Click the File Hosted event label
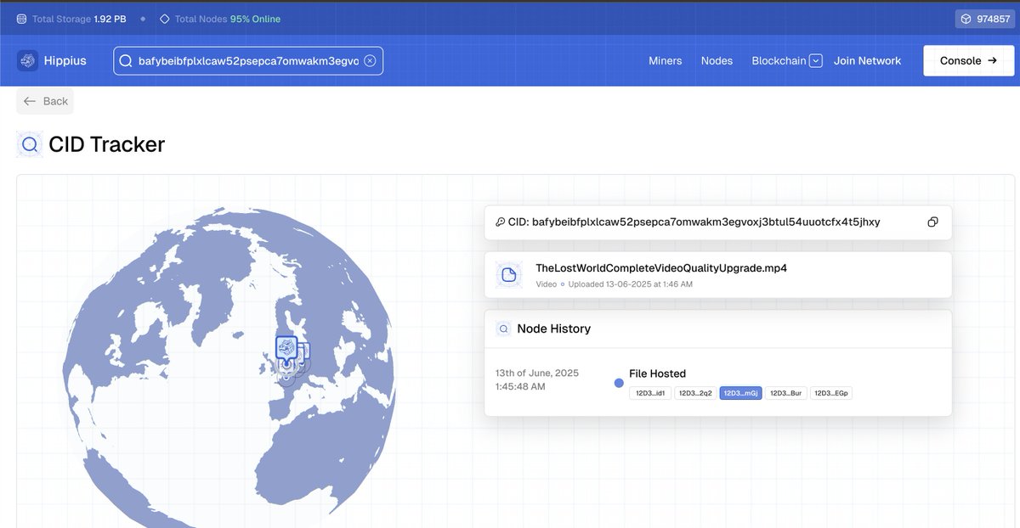Viewport: 1020px width, 528px height. (x=657, y=374)
